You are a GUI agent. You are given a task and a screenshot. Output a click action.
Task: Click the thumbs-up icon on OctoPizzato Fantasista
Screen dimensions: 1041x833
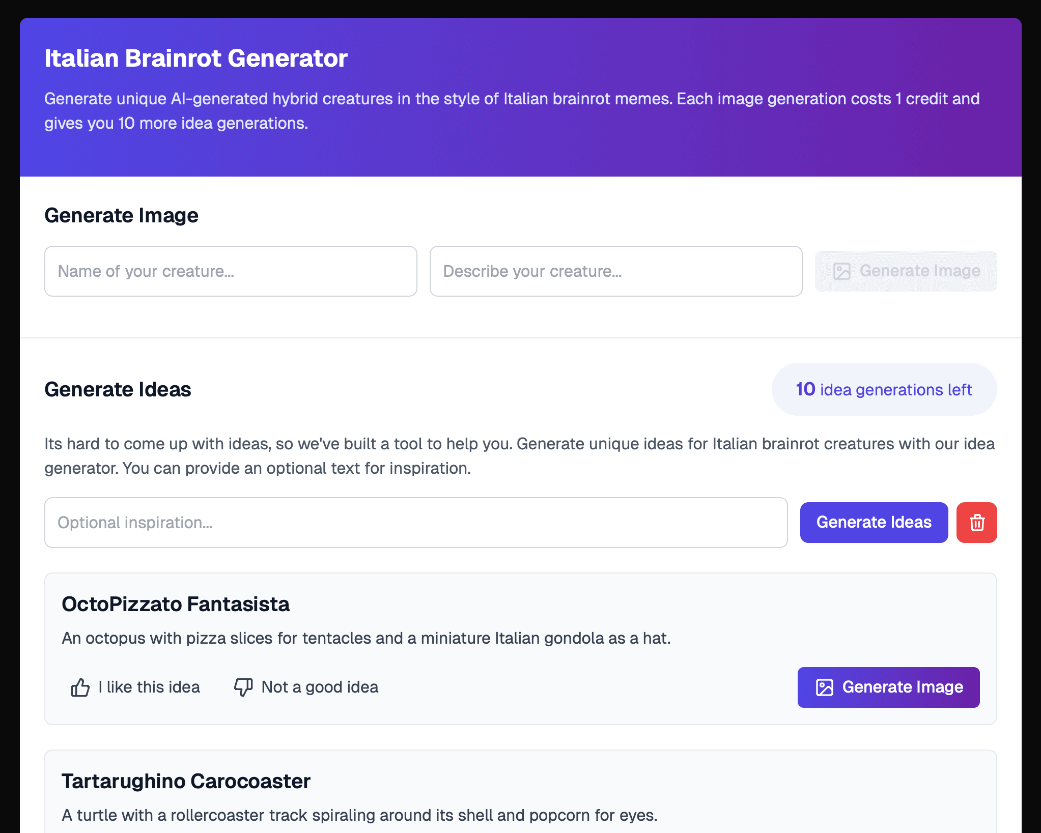tap(80, 687)
